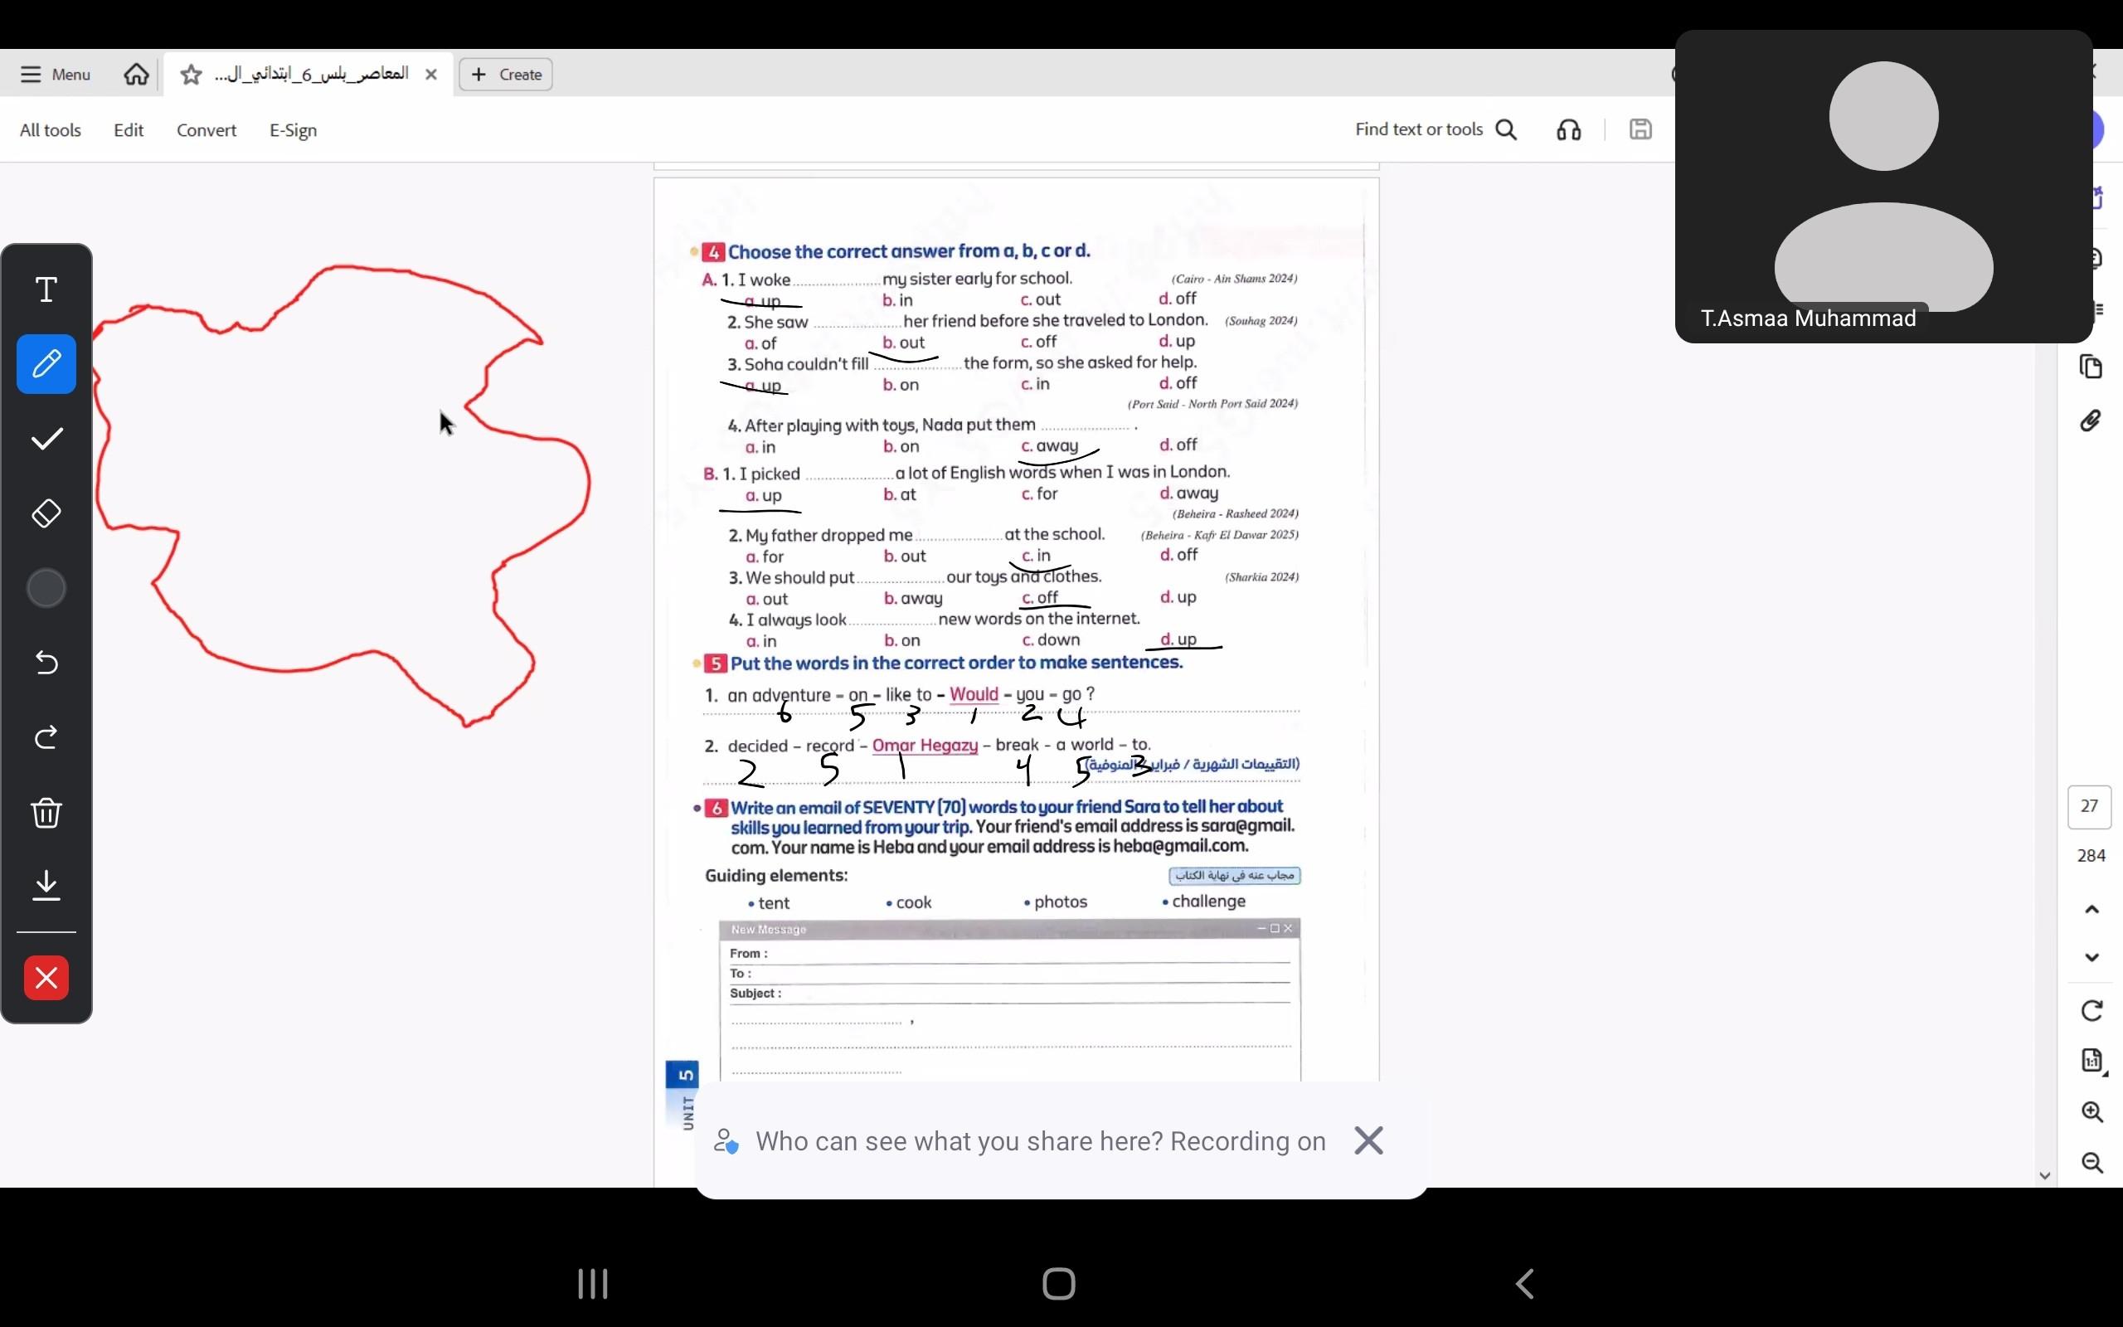This screenshot has height=1327, width=2123.
Task: Click answer 'd. up' under 'I always look'
Action: [x=1178, y=639]
